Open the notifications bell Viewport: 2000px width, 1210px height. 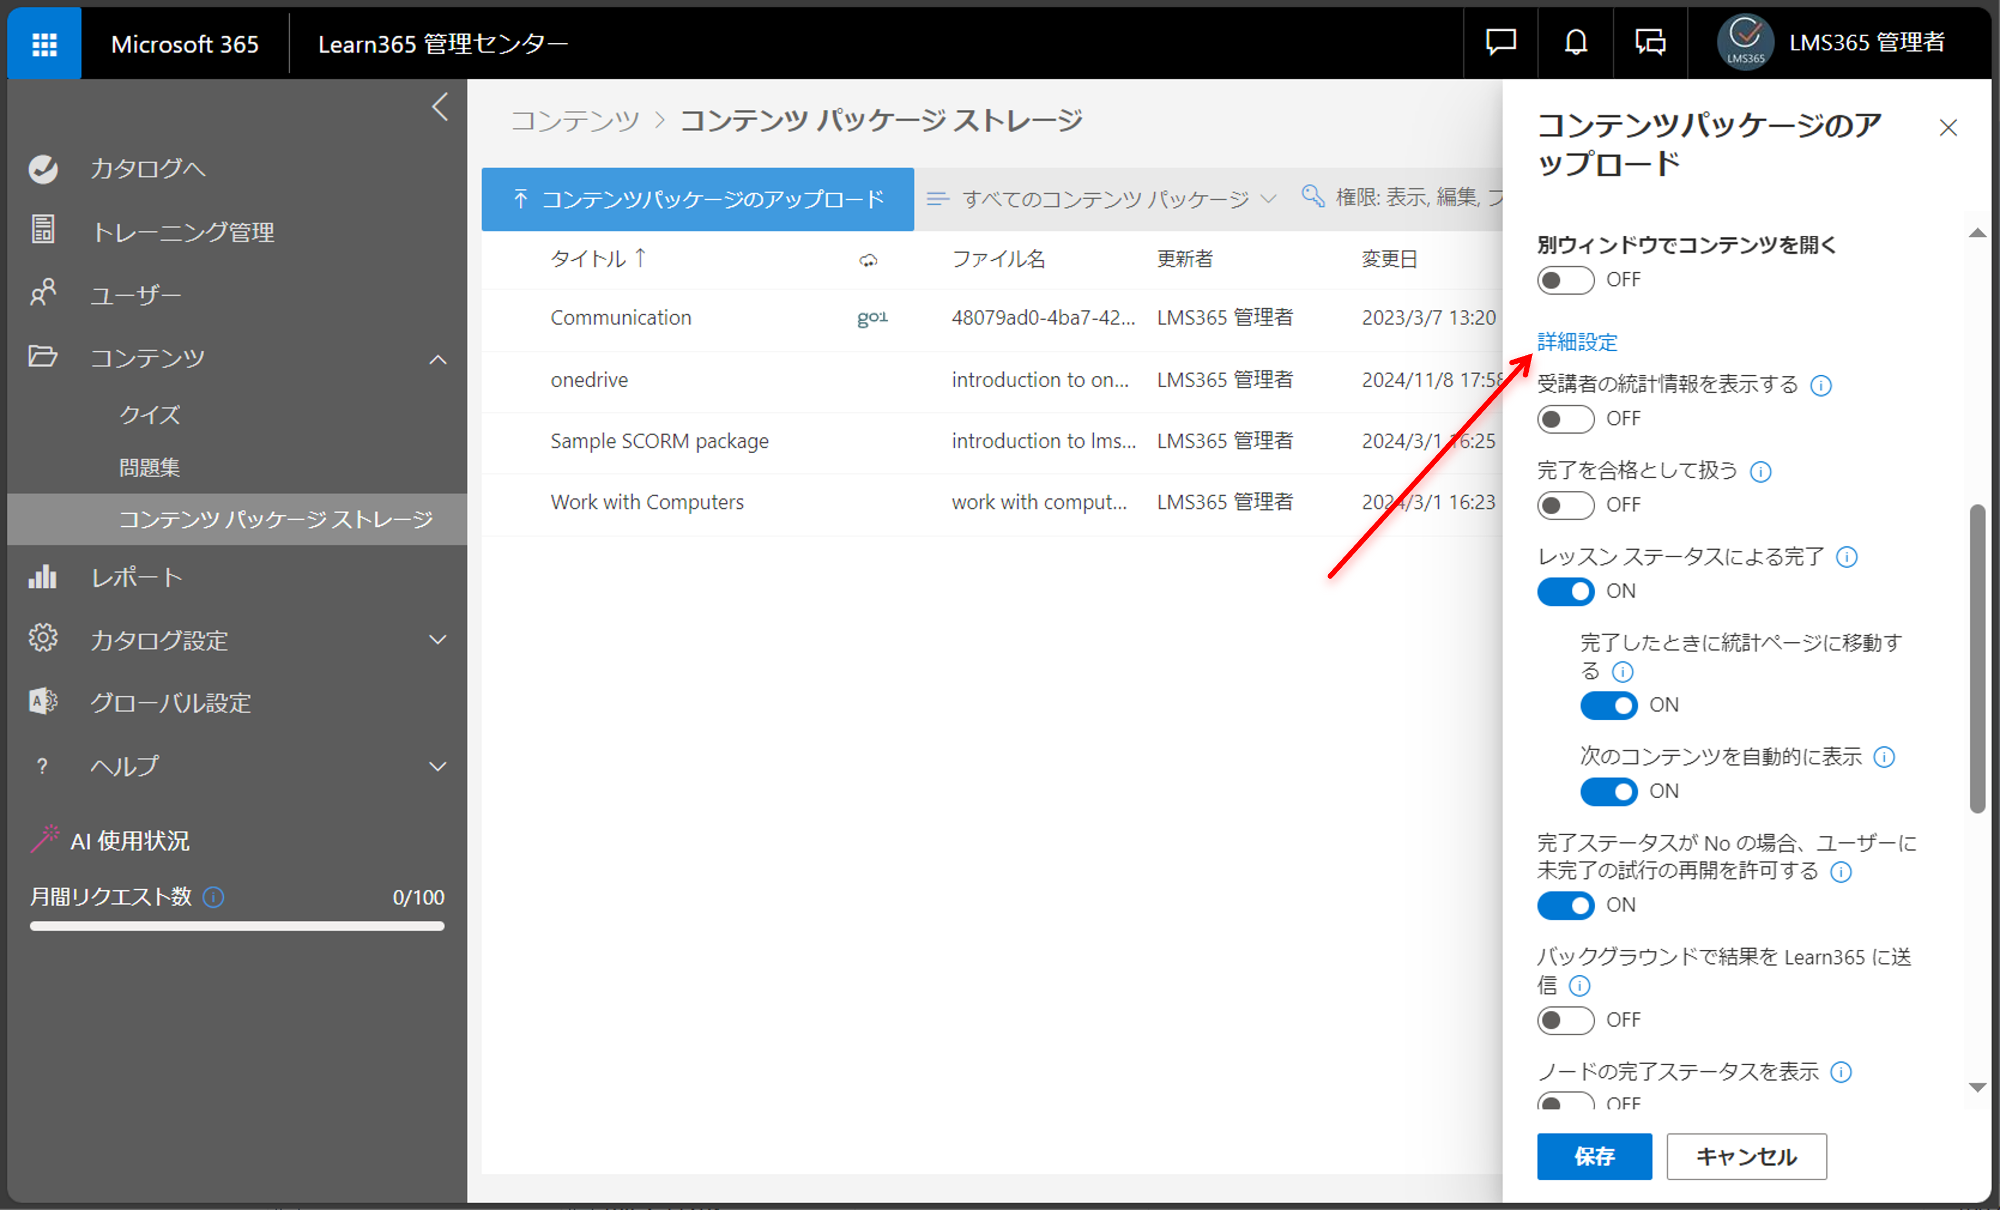point(1575,41)
